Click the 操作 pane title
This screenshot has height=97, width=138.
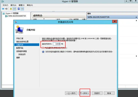89,14
